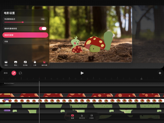Click the 25 marker on timeline ruler
Image resolution: width=164 pixels, height=123 pixels.
click(x=141, y=78)
